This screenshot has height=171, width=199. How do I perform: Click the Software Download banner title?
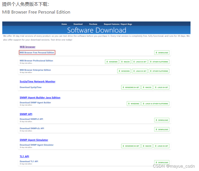97,30
